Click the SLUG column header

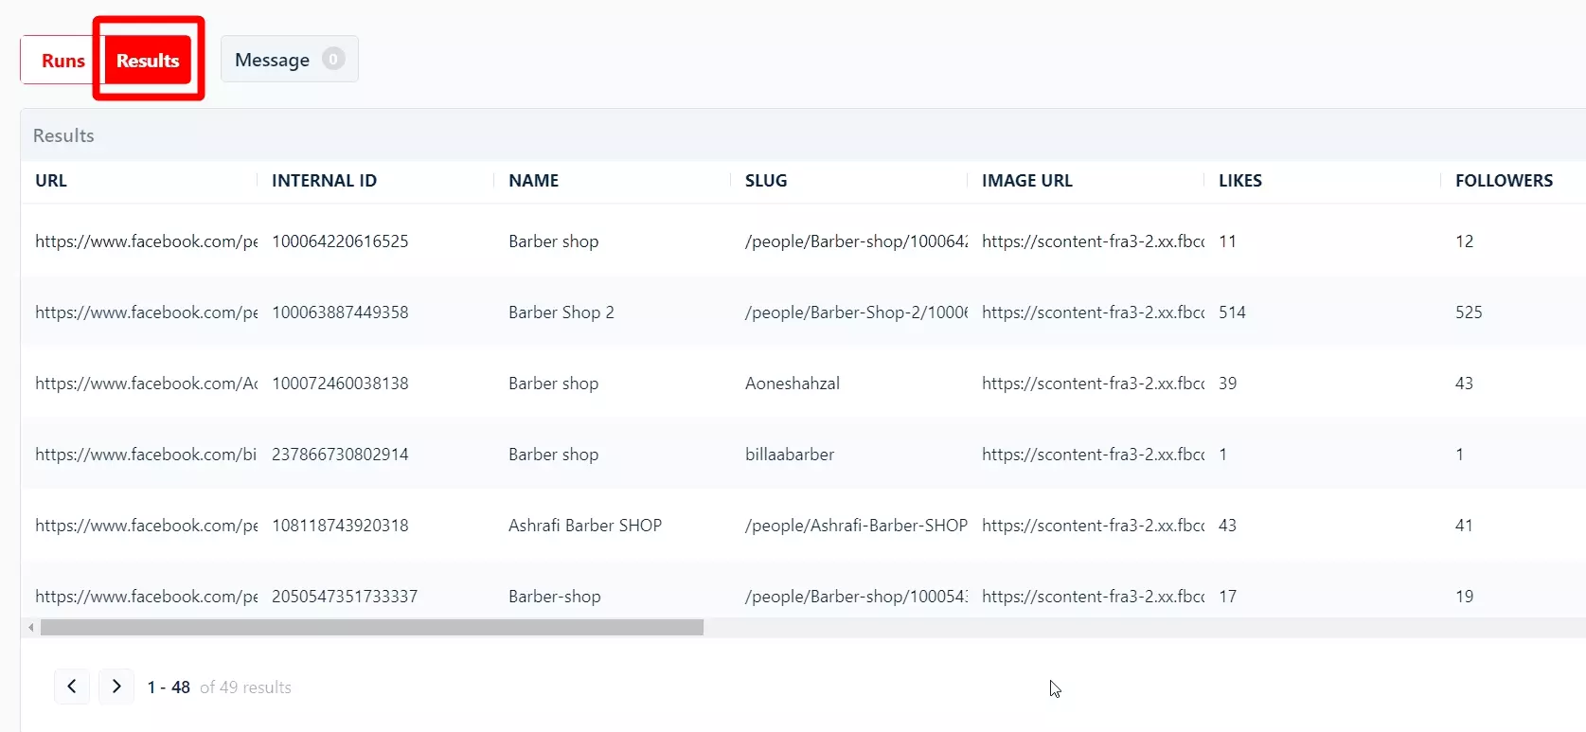click(765, 181)
